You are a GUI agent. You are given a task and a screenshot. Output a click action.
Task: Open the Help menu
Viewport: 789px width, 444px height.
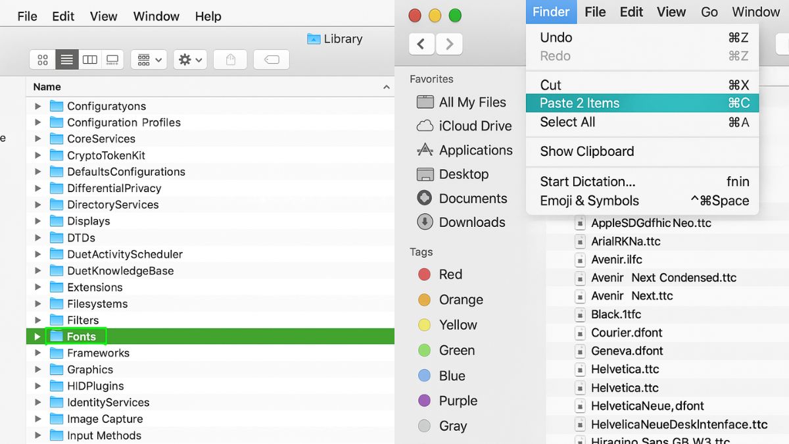tap(208, 16)
